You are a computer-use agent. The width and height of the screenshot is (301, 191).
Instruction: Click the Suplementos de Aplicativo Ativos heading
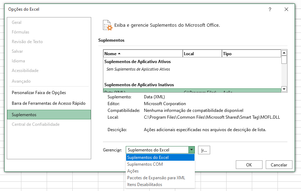pos(137,62)
